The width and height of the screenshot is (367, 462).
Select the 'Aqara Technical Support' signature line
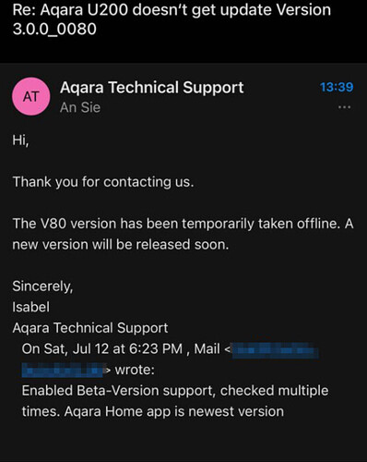90,328
